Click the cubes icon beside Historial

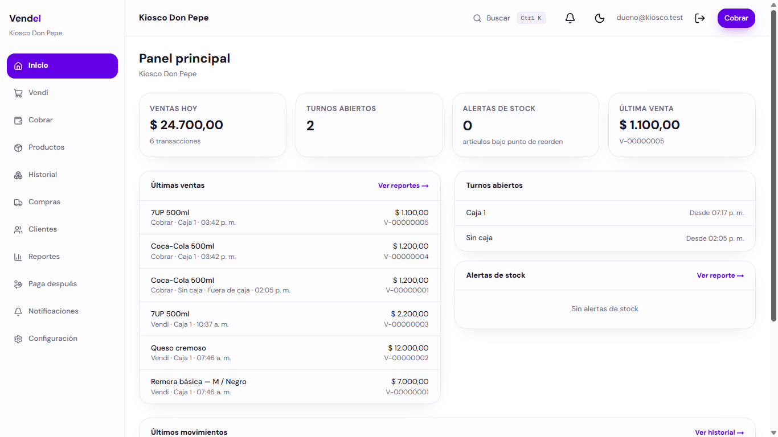18,175
